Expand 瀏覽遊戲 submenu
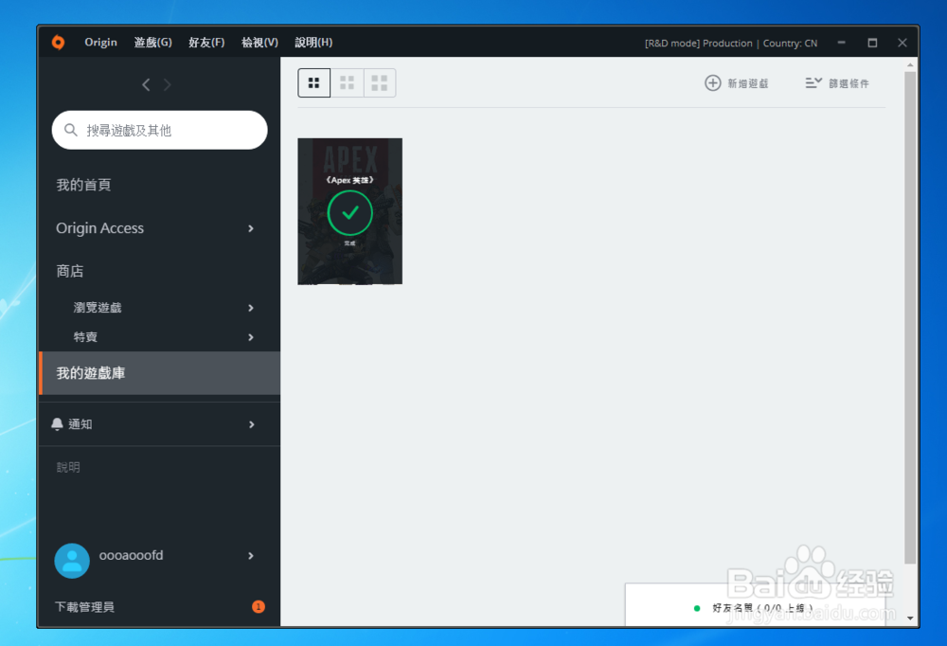The image size is (947, 646). 251,308
